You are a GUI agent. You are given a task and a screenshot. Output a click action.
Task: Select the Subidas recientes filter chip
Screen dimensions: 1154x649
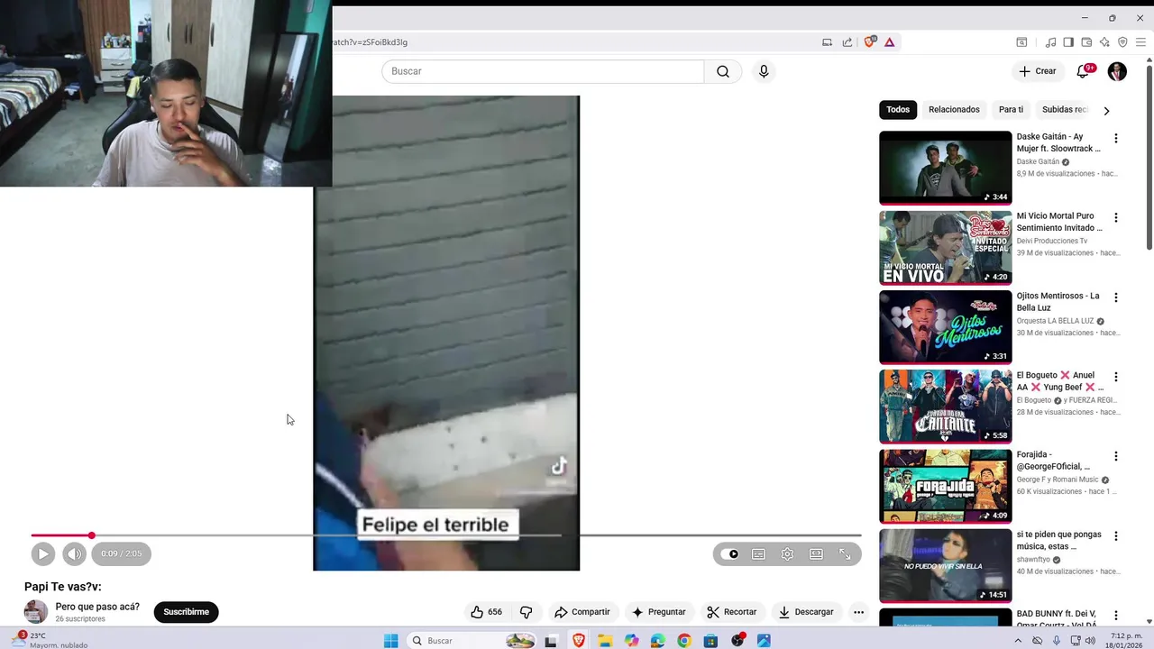(x=1065, y=110)
